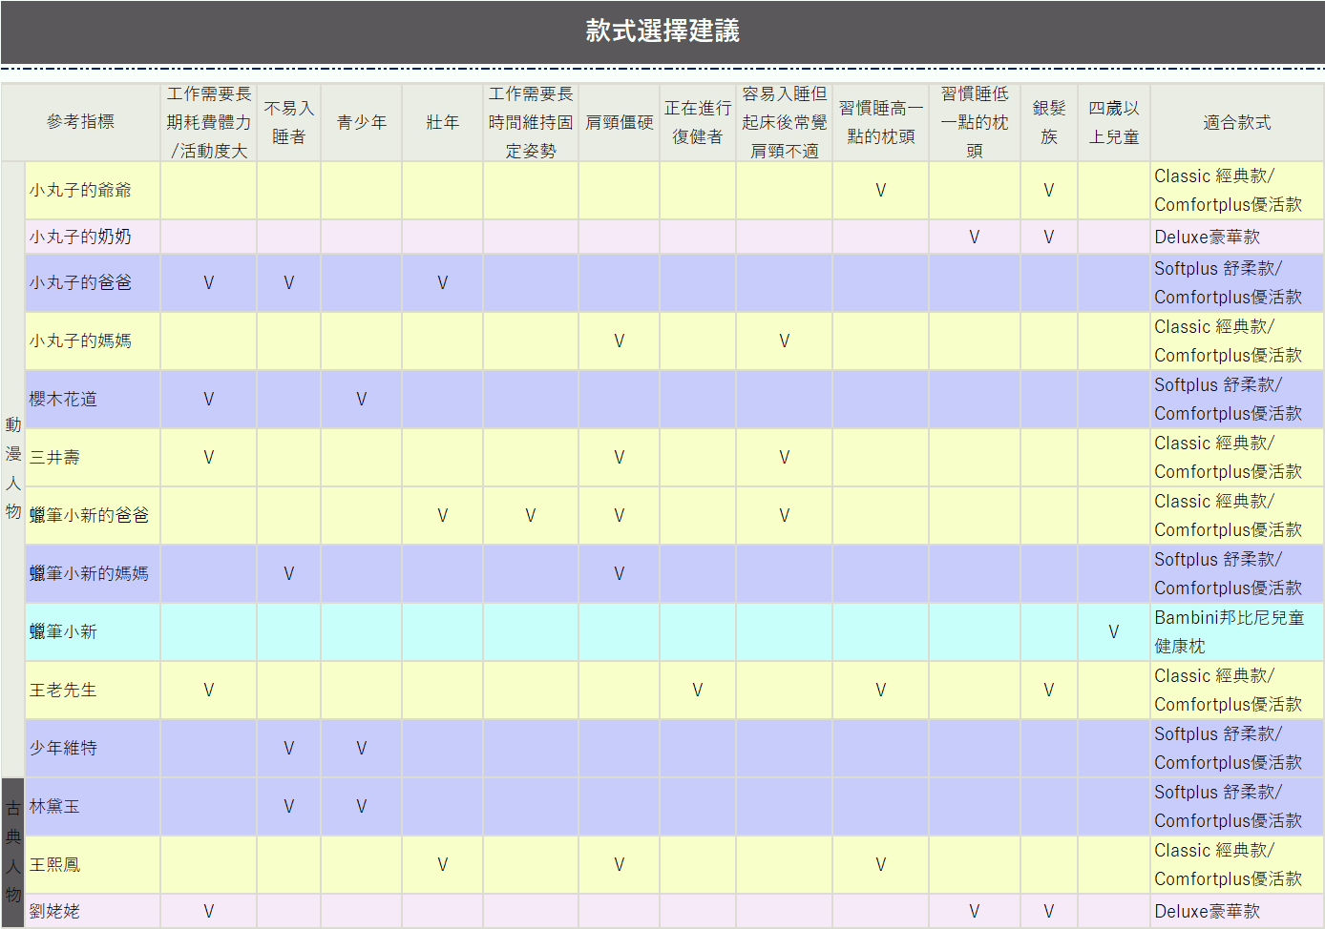The height and width of the screenshot is (929, 1325).
Task: Click Bambini邦比尼兒童健康枕 cell
Action: click(1237, 631)
